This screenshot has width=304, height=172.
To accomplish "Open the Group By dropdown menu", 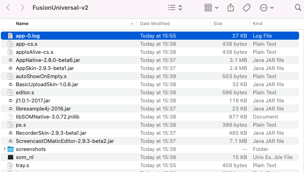I will 211,8.
